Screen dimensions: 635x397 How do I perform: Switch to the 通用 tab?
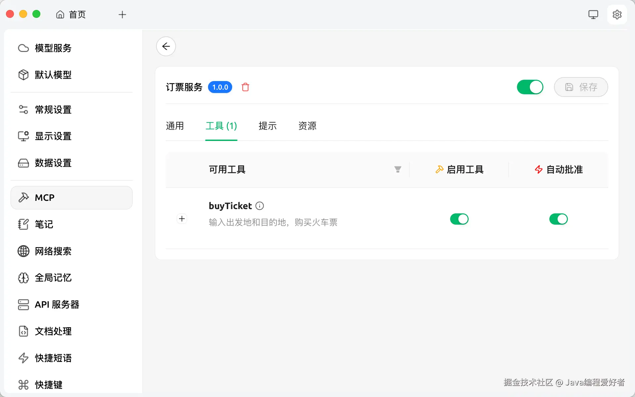pyautogui.click(x=175, y=126)
